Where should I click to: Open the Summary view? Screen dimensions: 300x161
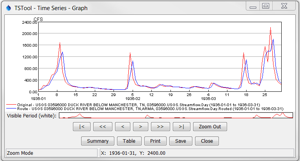click(x=98, y=141)
